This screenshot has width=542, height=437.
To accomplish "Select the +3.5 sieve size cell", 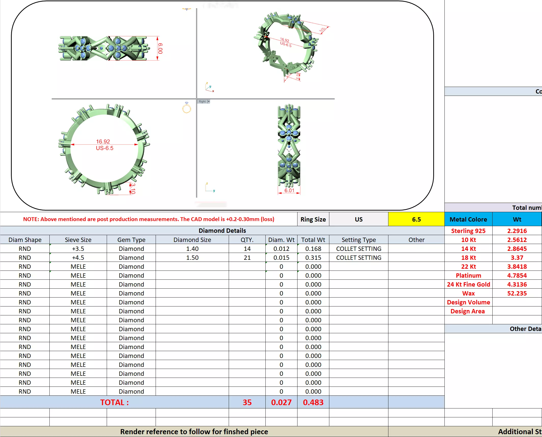I will (x=78, y=249).
